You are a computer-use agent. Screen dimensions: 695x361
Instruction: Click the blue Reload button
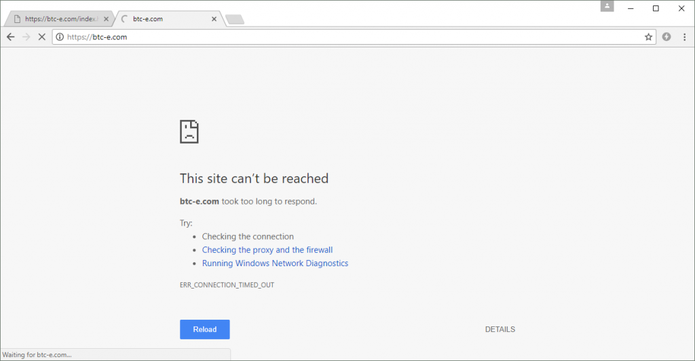pos(205,330)
